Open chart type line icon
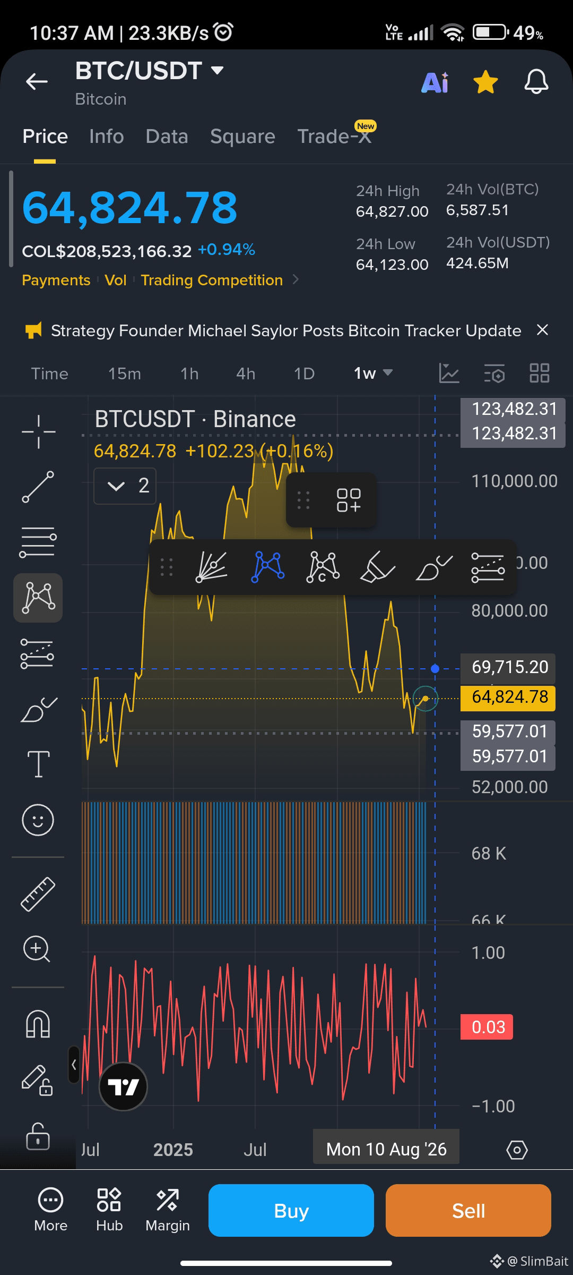Screen dimensions: 573x1275 (449, 373)
